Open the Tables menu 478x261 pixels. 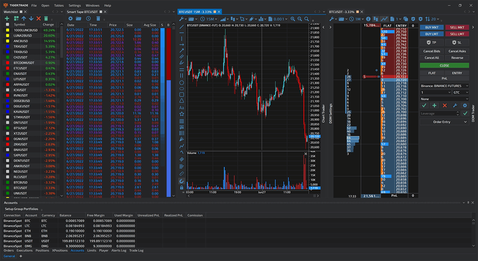coord(59,6)
